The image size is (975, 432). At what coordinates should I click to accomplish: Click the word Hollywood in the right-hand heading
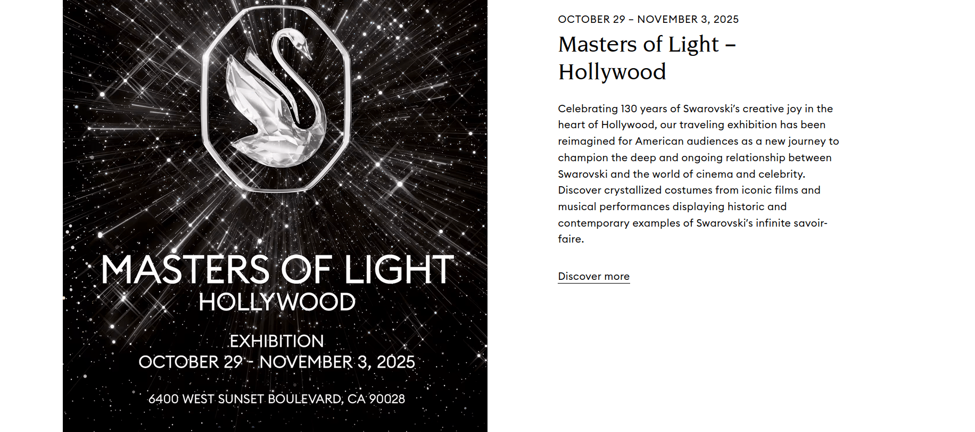point(612,72)
